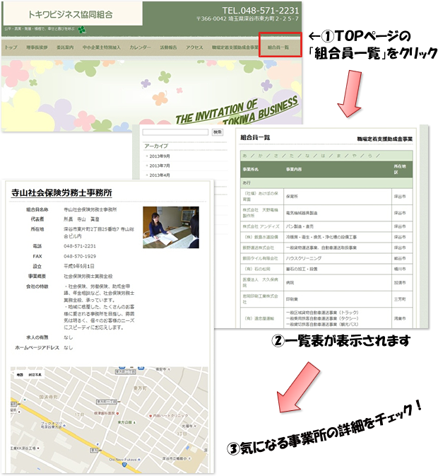The image size is (438, 476).
Task: Jump to the あ index in the member list
Action: [245, 156]
